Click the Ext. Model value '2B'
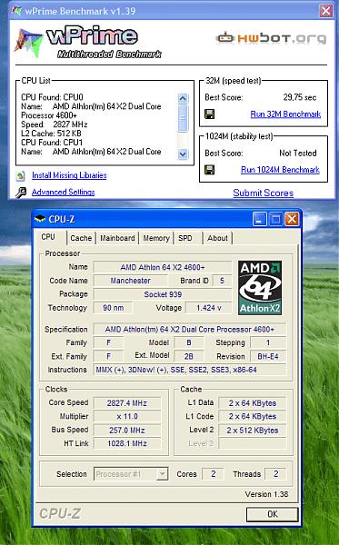This screenshot has height=545, width=339. (x=189, y=356)
